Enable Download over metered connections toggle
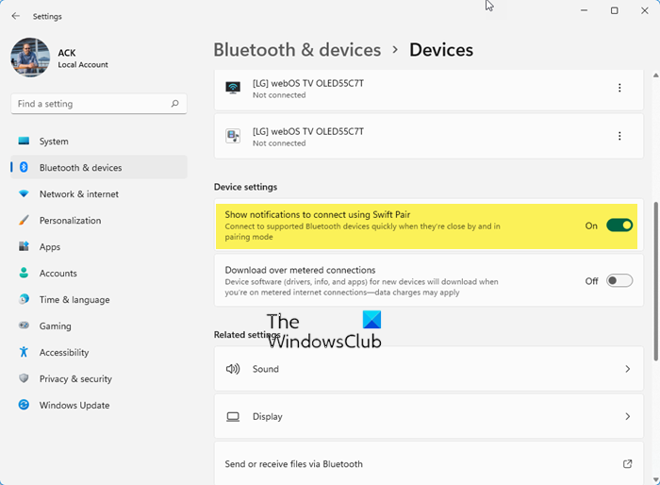Image resolution: width=660 pixels, height=485 pixels. pyautogui.click(x=619, y=280)
